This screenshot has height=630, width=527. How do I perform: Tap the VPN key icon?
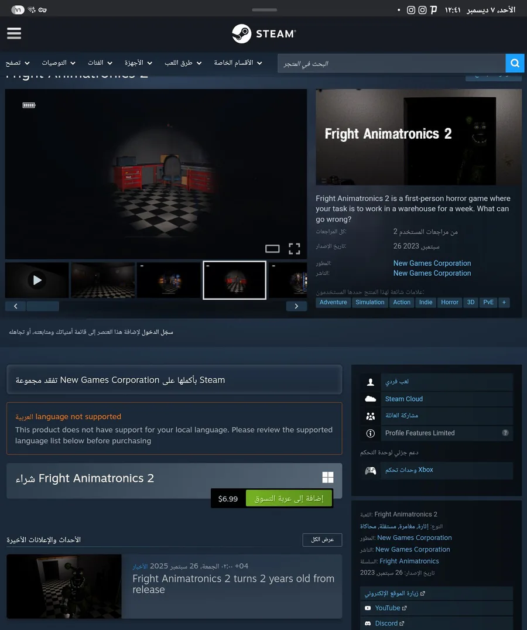point(43,10)
